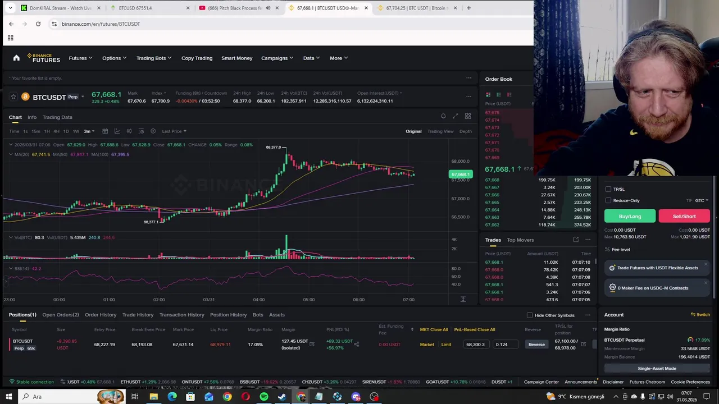
Task: Open chart display settings icon
Action: [141, 131]
